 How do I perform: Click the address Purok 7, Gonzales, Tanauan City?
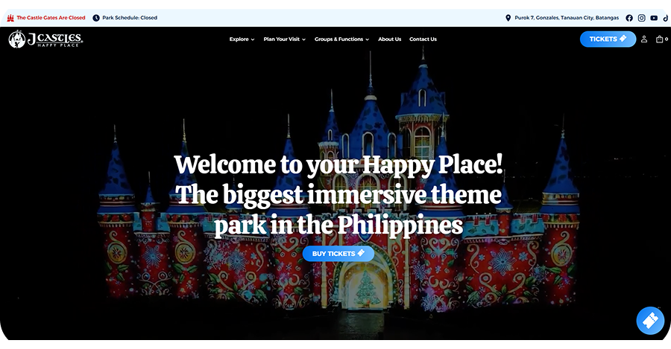(567, 18)
